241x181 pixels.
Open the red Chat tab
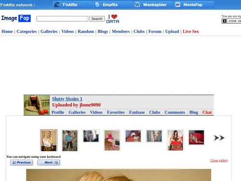[207, 112]
